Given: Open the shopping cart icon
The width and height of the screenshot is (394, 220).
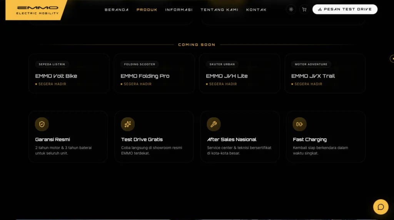Looking at the screenshot, I should pyautogui.click(x=304, y=9).
